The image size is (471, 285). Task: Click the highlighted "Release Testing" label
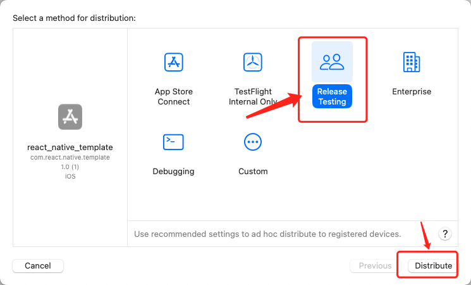(x=332, y=96)
